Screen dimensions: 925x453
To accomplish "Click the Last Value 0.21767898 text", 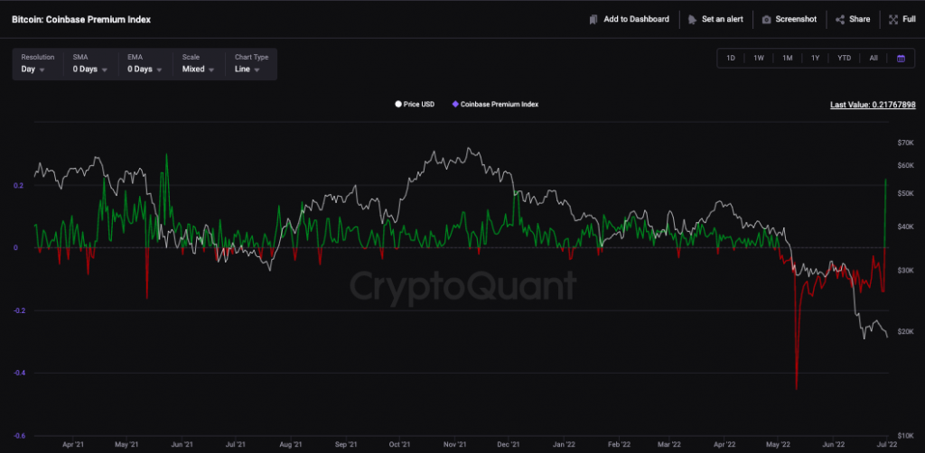I will (873, 105).
